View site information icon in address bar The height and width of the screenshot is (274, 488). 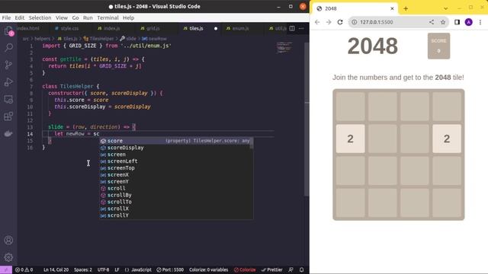coord(354,22)
